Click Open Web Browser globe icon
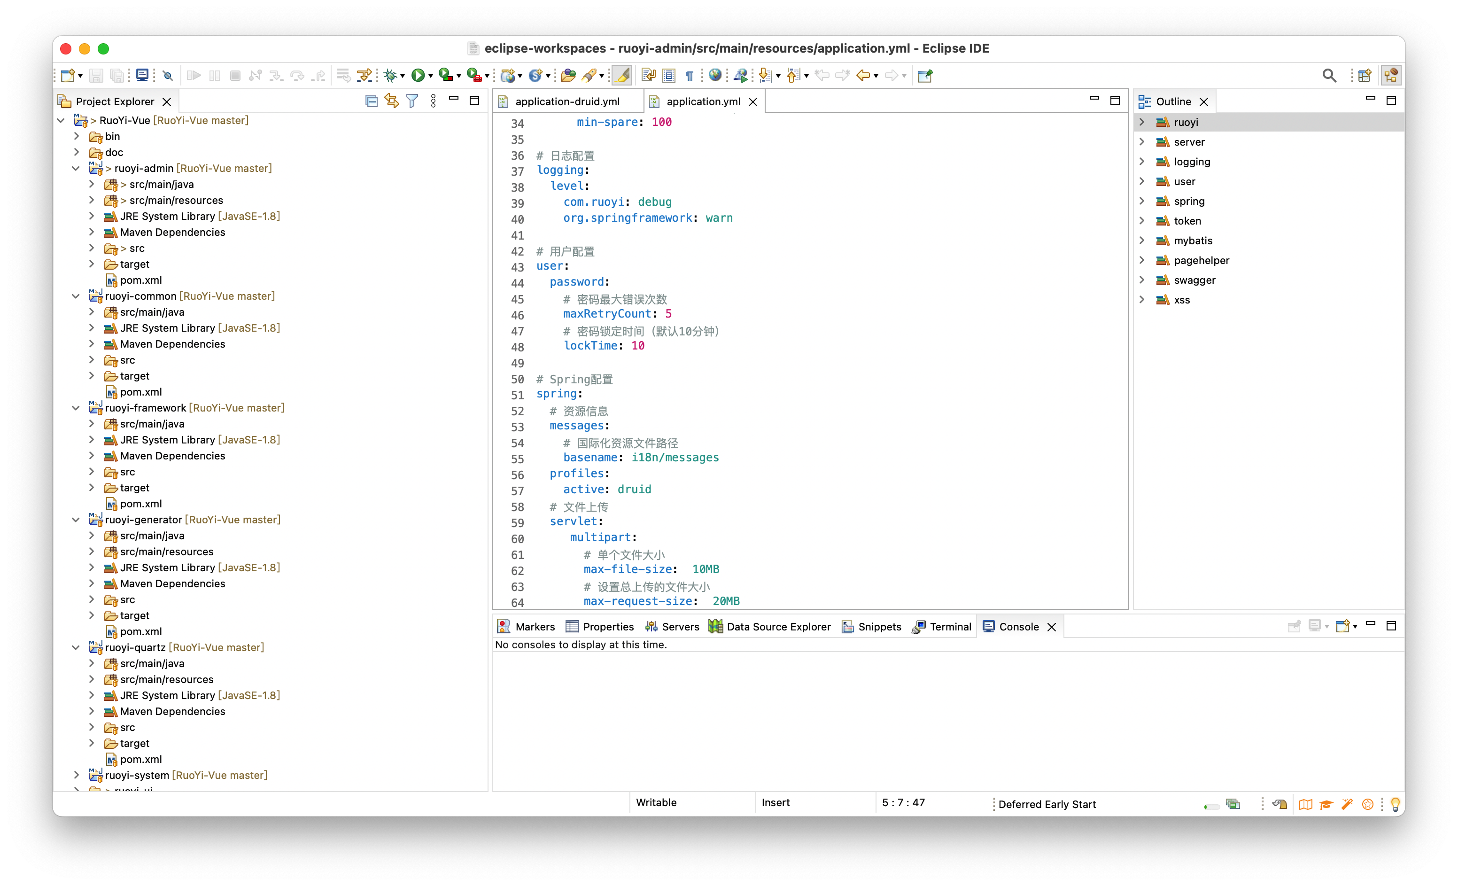 715,75
